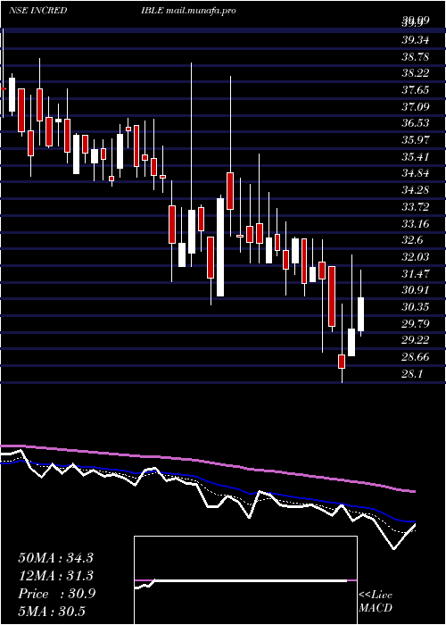
Task: Click the 'NSE INCRED' chart title text
Action: click(x=37, y=11)
